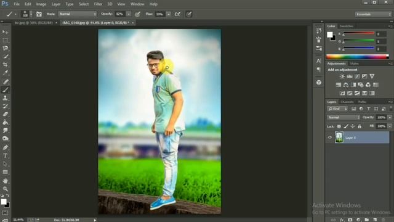The width and height of the screenshot is (394, 222).
Task: Pick a color from spectrum ramp
Action: tap(357, 57)
